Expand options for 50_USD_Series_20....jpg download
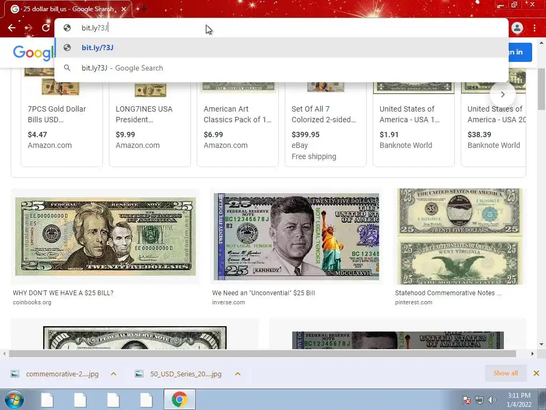The height and width of the screenshot is (410, 546). pos(238,374)
